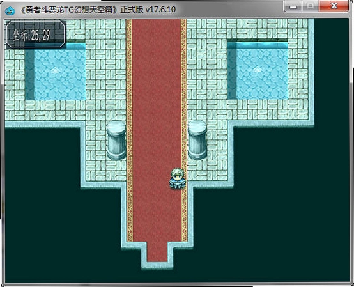Click the left gold carpet border
The image size is (354, 287).
click(x=129, y=130)
